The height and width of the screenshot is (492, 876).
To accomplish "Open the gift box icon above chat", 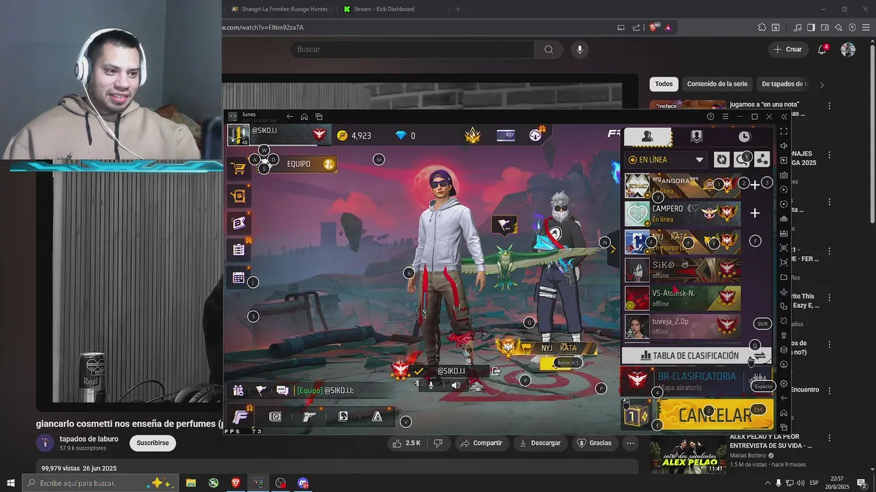I will (238, 390).
